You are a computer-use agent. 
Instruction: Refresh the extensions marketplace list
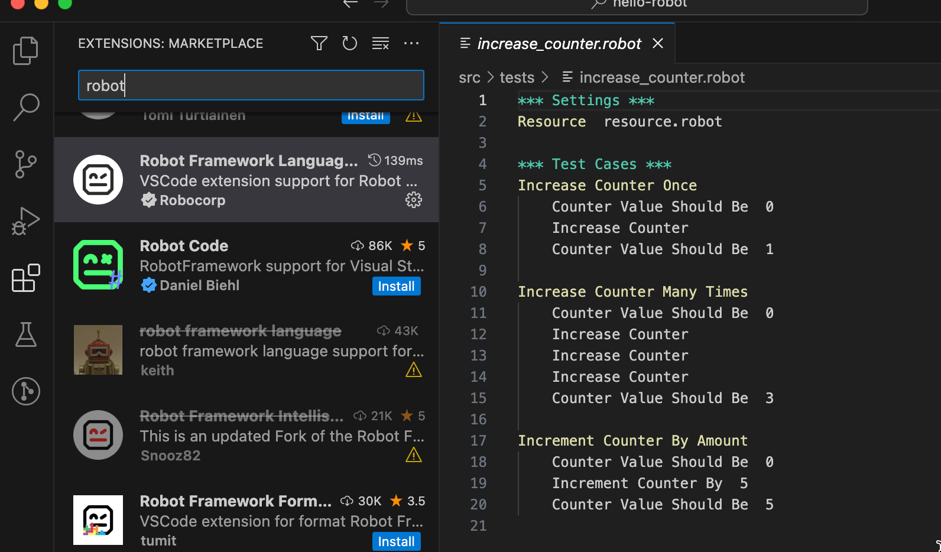(x=350, y=43)
